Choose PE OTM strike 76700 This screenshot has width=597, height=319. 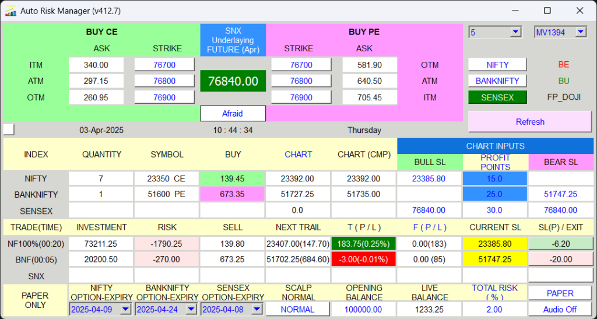[301, 65]
